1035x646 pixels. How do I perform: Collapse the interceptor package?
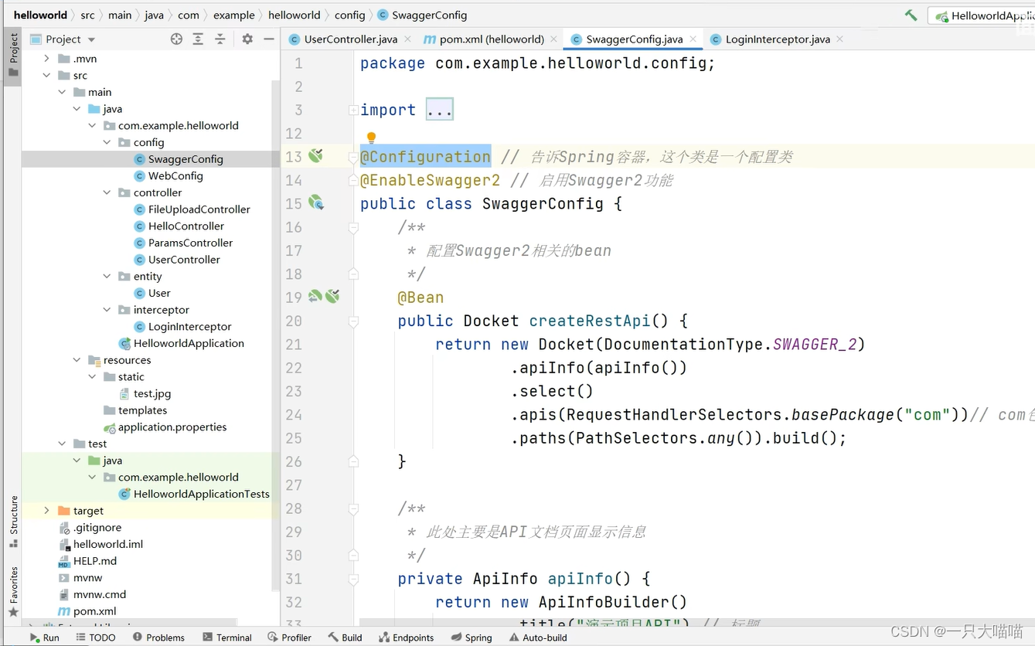tap(107, 310)
